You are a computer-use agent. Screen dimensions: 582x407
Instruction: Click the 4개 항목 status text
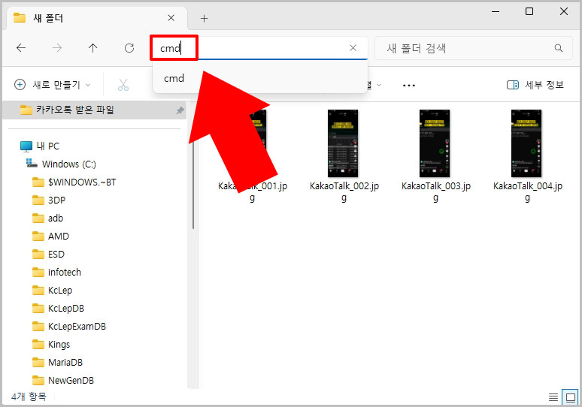point(29,396)
